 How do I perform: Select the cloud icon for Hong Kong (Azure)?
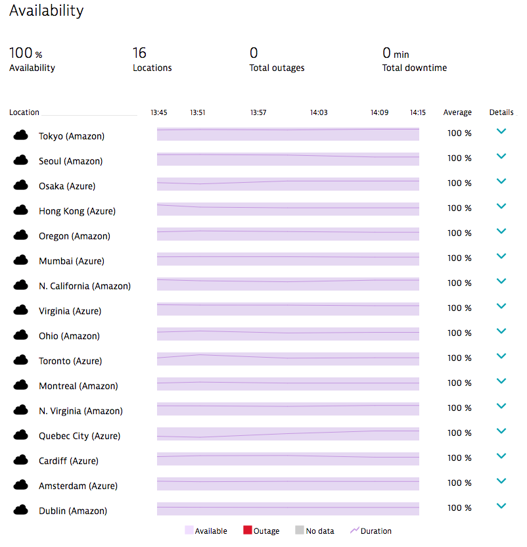(x=20, y=210)
